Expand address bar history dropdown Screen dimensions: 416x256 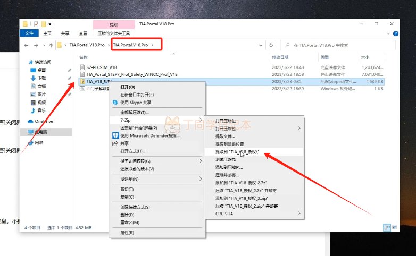(261, 45)
